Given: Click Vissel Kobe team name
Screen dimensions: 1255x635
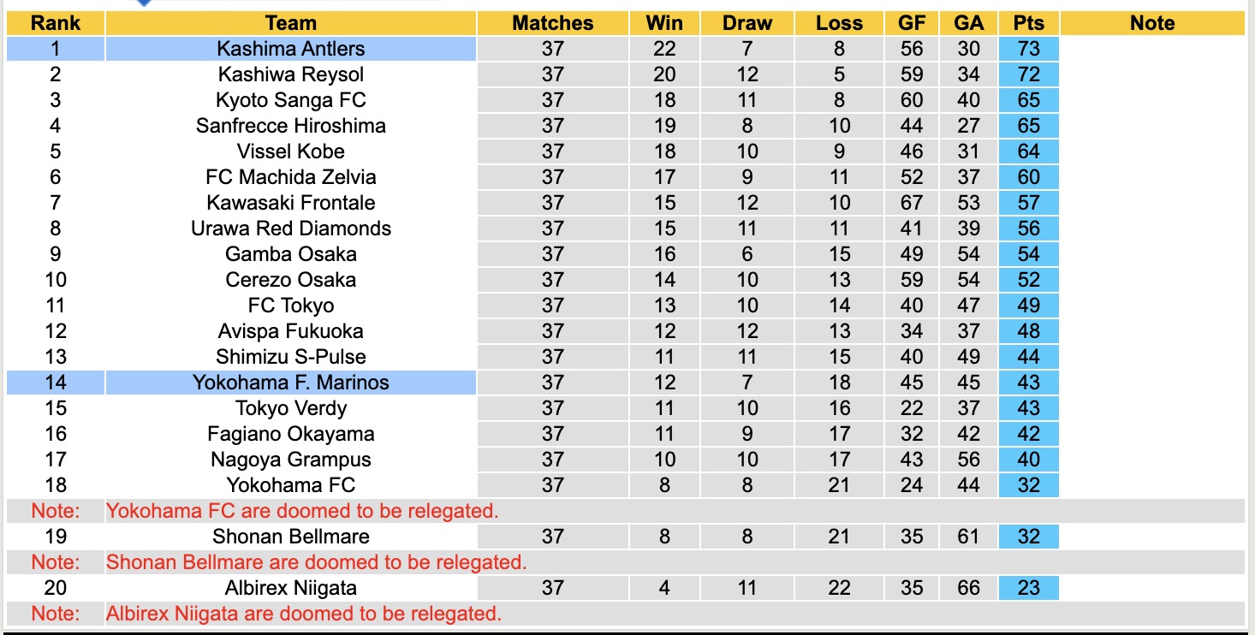Looking at the screenshot, I should (290, 151).
